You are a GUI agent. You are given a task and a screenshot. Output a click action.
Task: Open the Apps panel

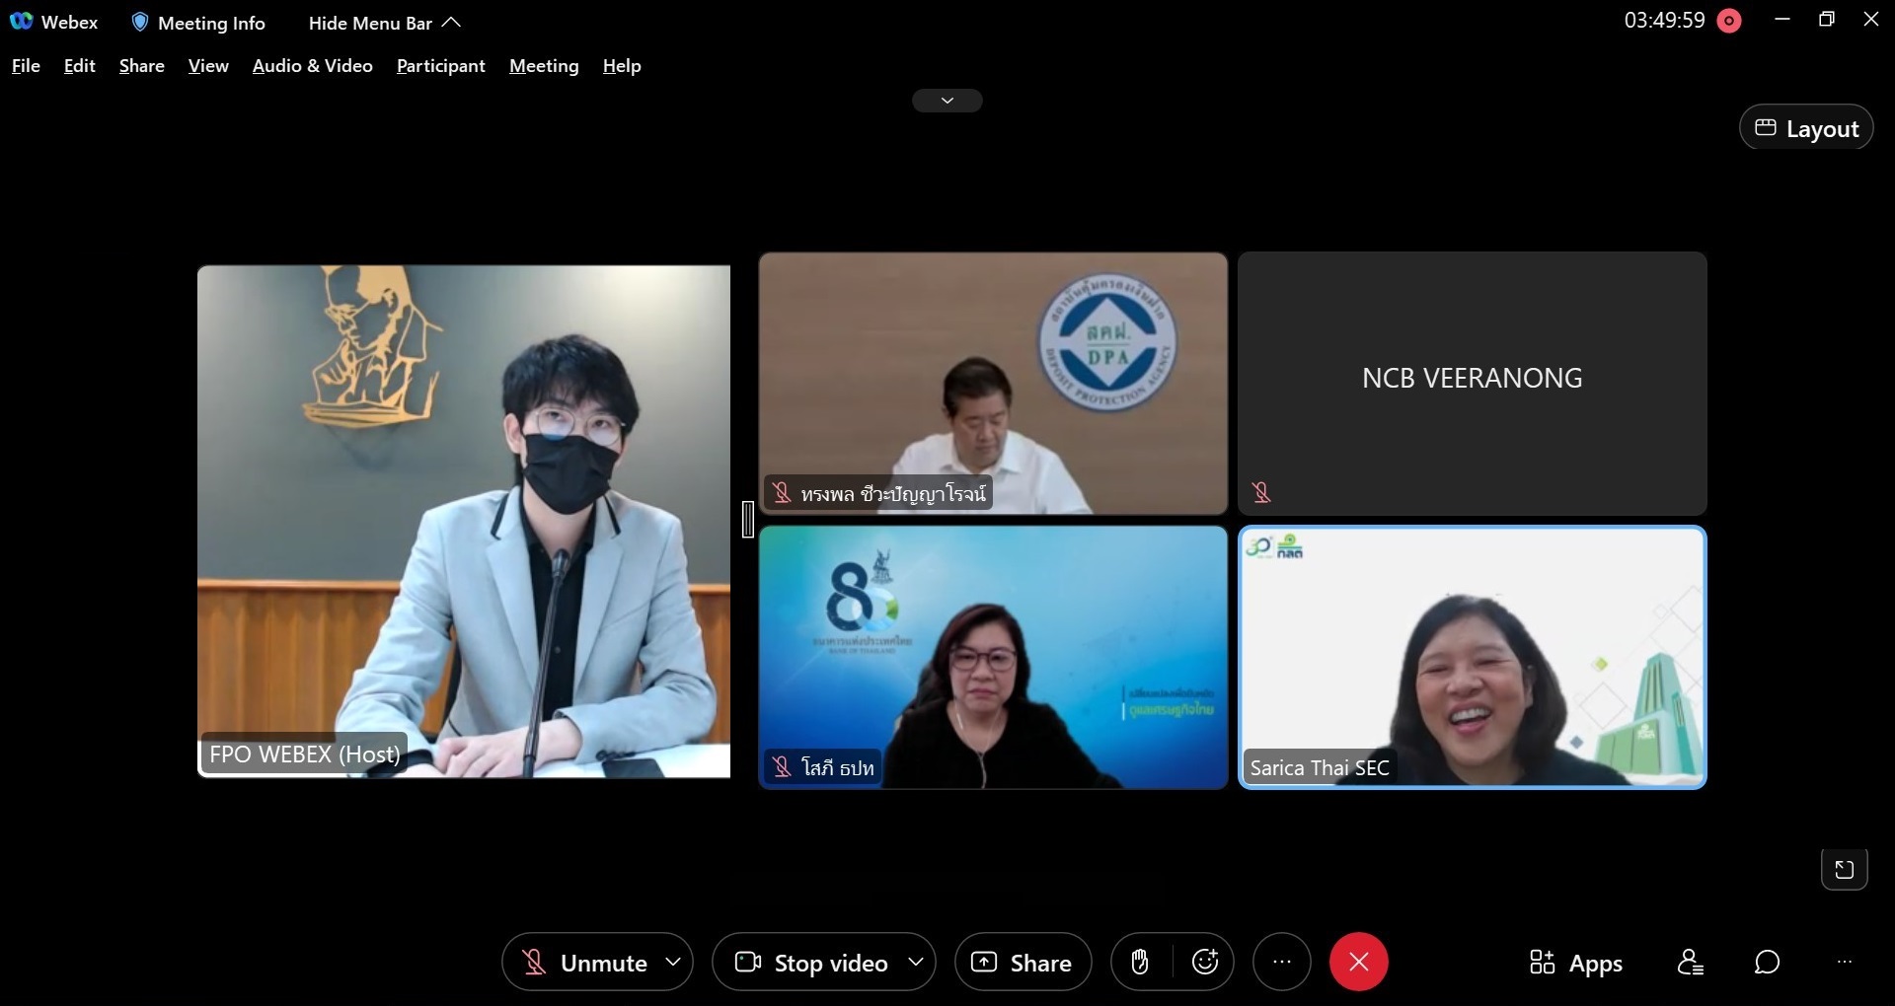click(x=1575, y=963)
